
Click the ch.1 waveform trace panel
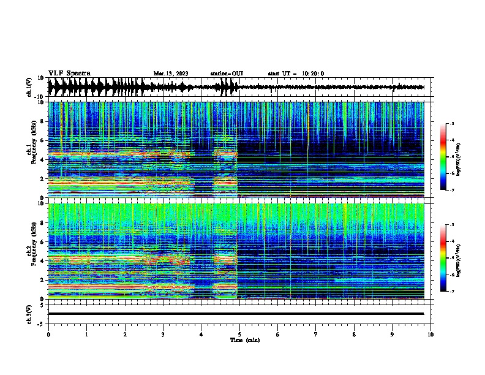(241, 87)
